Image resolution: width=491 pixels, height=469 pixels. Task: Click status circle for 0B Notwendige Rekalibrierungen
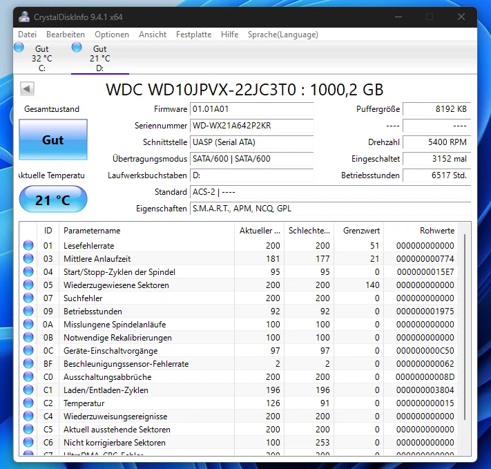pyautogui.click(x=28, y=337)
